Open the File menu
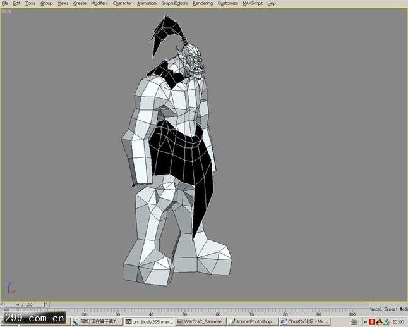This screenshot has width=408, height=327. (x=4, y=3)
